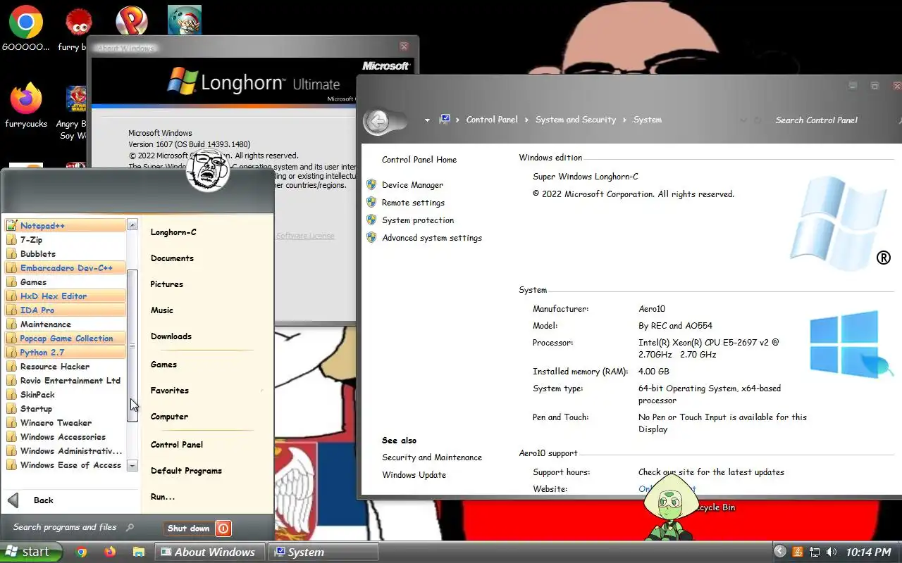Screen dimensions: 902x563
Task: Show hidden system tray icons
Action: coord(779,552)
